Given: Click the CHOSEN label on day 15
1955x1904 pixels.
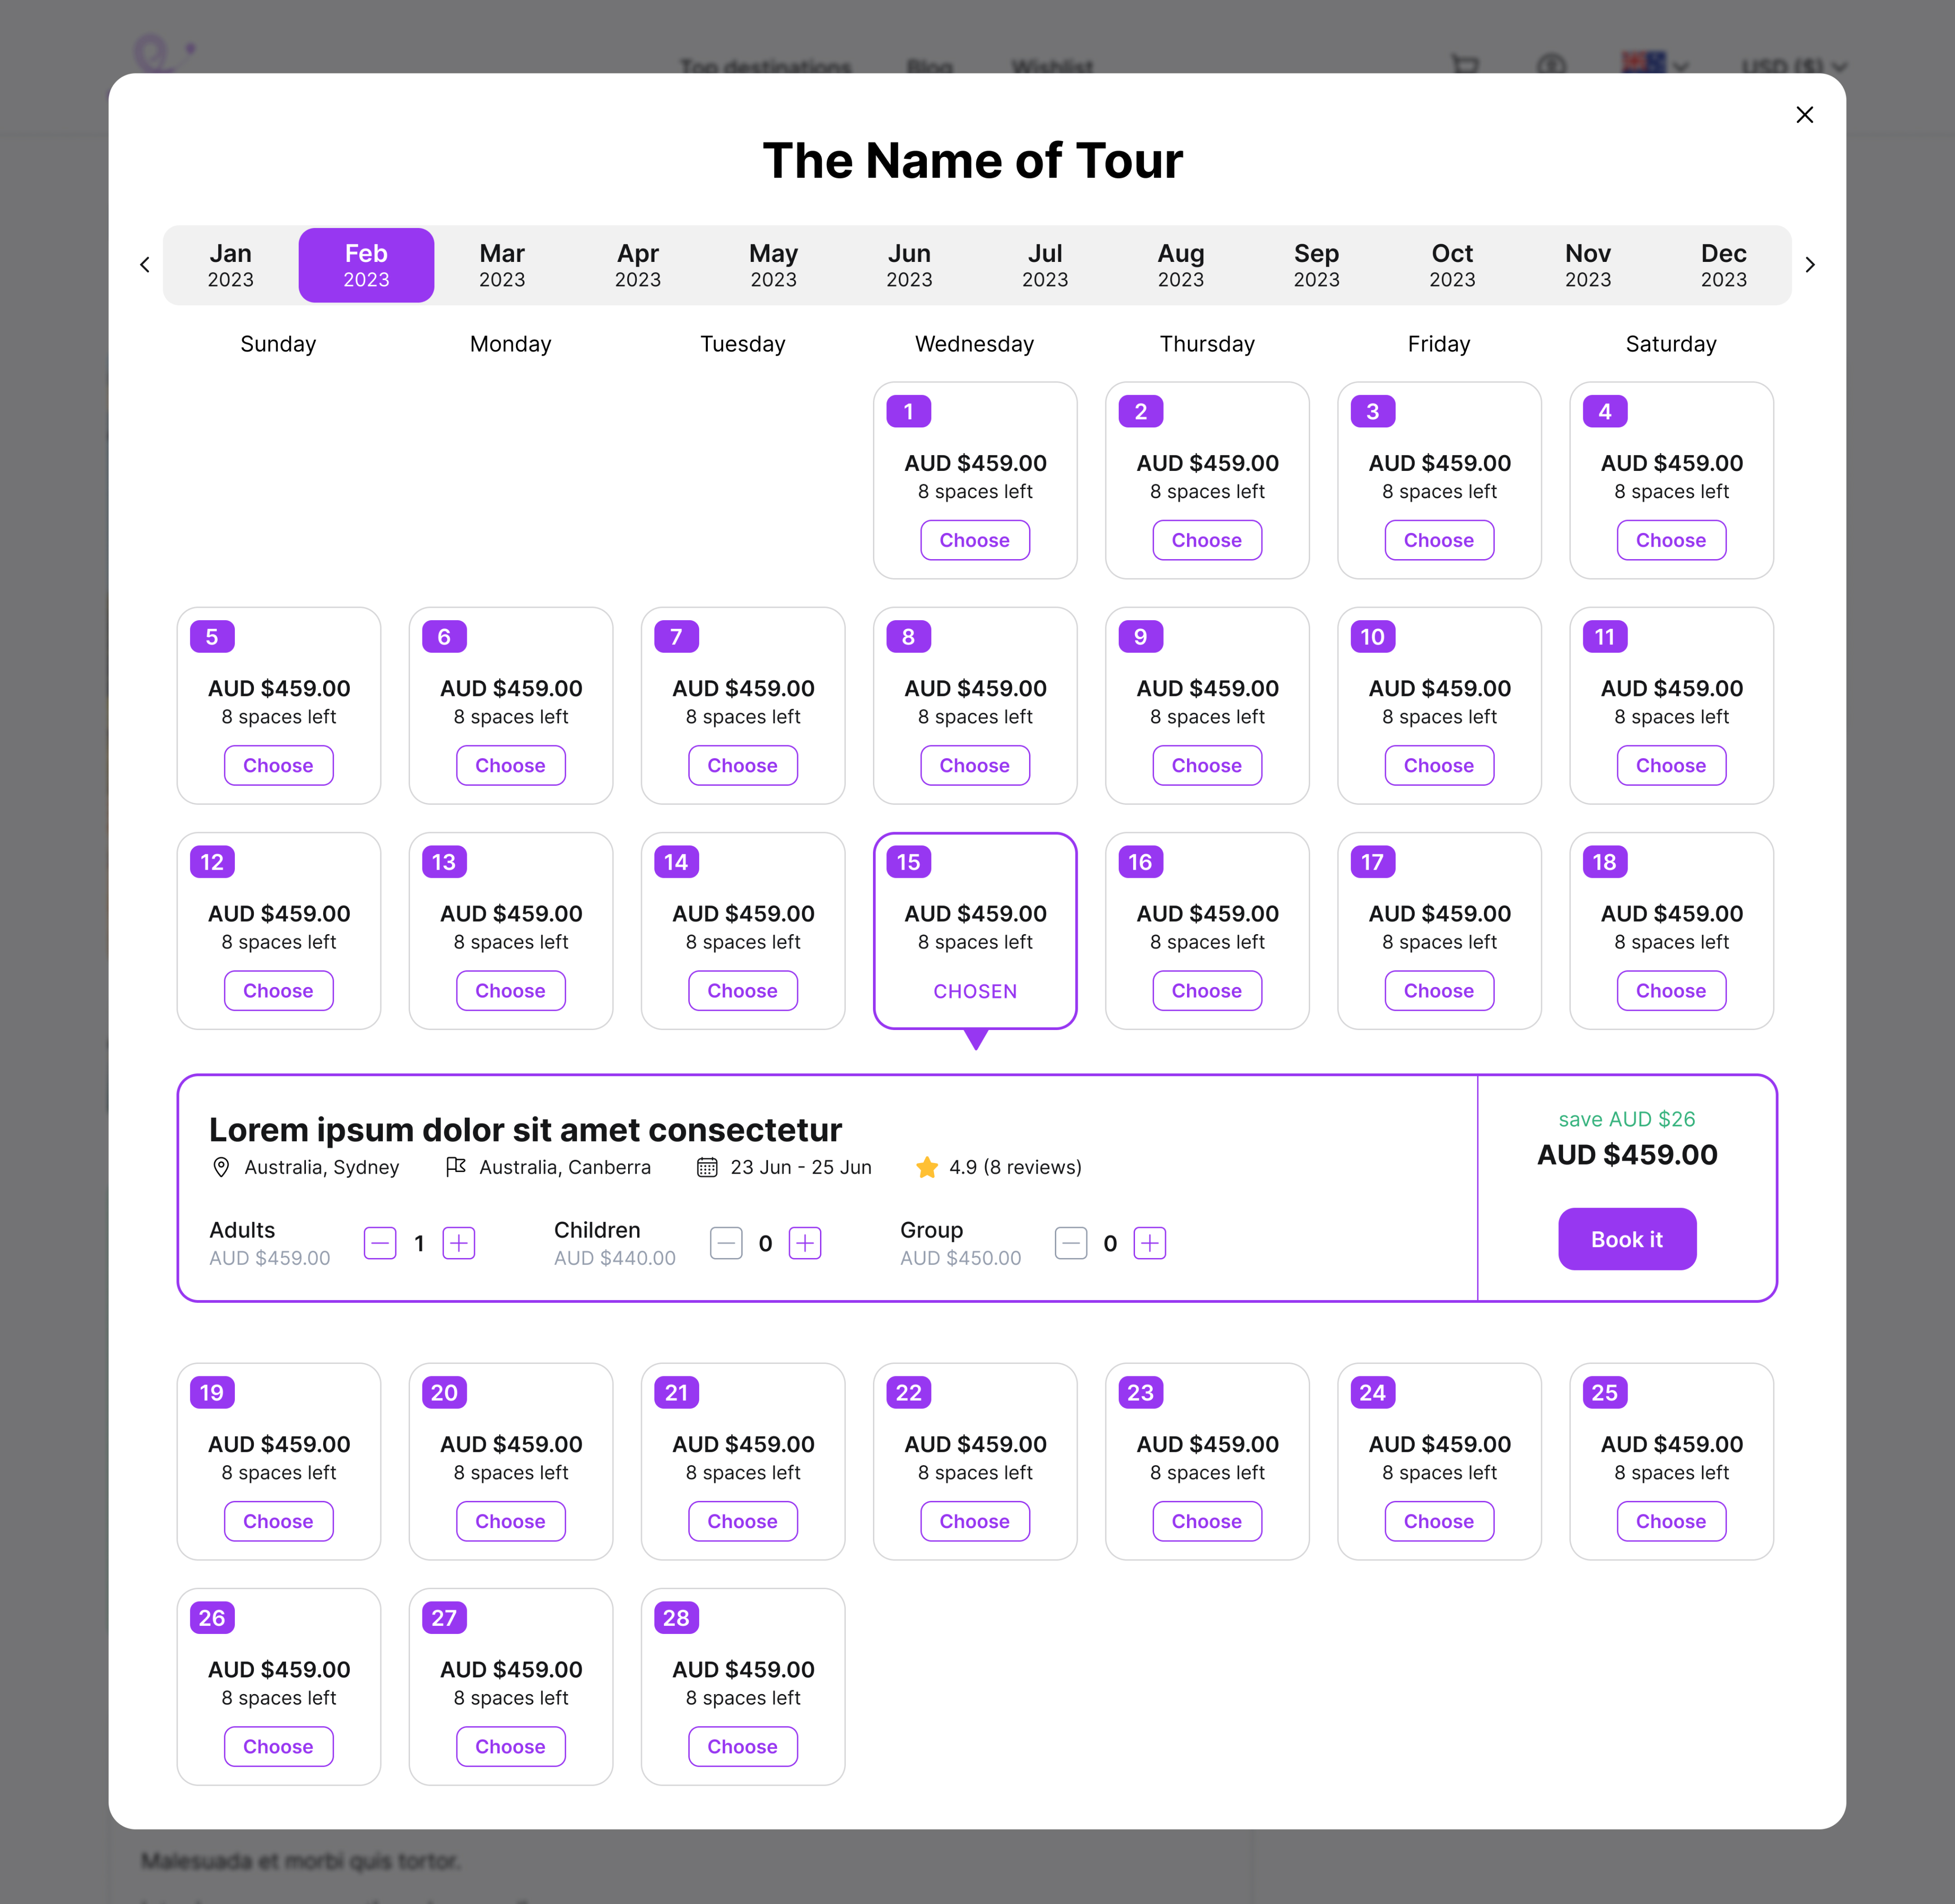Looking at the screenshot, I should 975,991.
